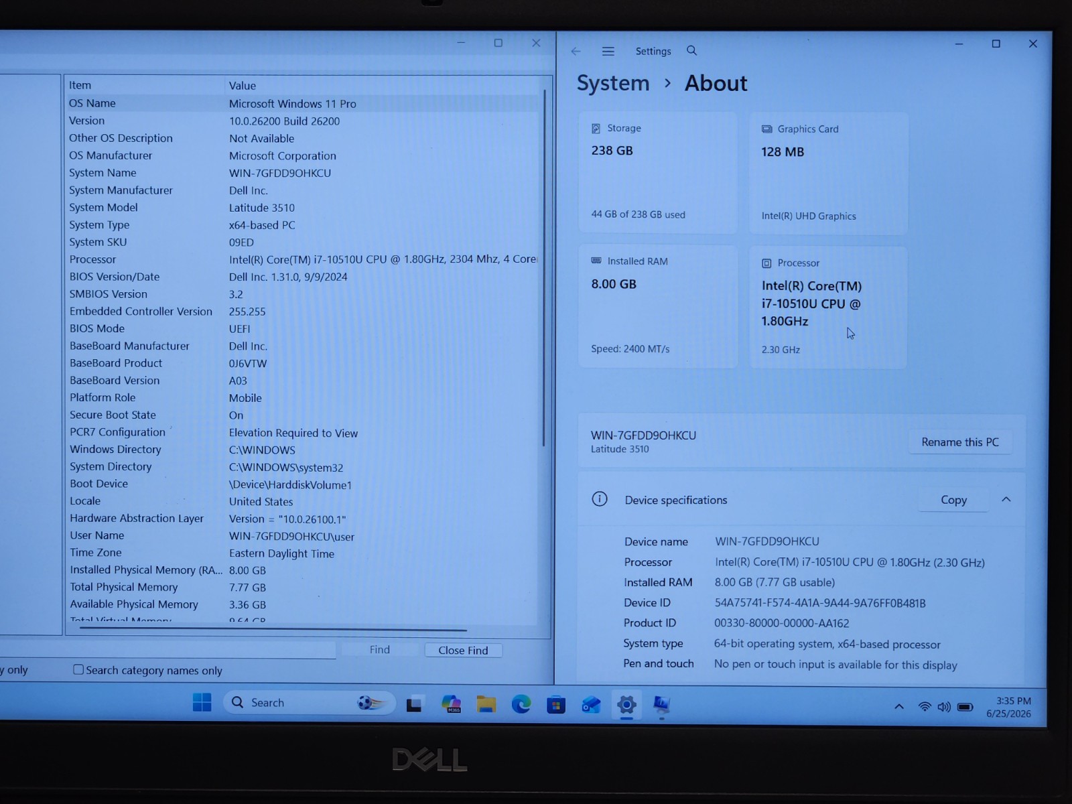The height and width of the screenshot is (804, 1072).
Task: Launch Microsoft 365 Copilot from taskbar
Action: [x=451, y=704]
